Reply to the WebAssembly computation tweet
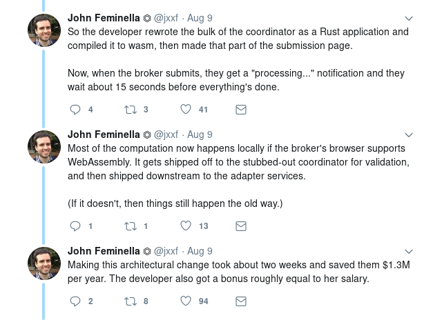 tap(76, 226)
